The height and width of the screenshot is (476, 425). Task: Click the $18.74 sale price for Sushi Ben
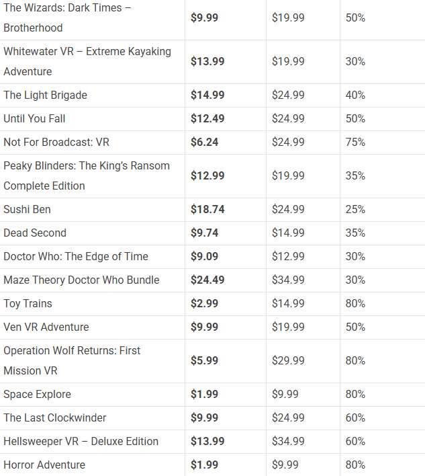coord(207,210)
